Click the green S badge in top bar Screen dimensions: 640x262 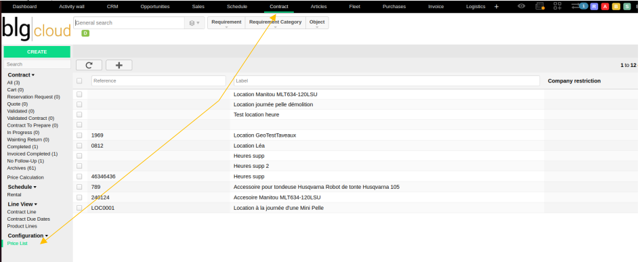[627, 7]
